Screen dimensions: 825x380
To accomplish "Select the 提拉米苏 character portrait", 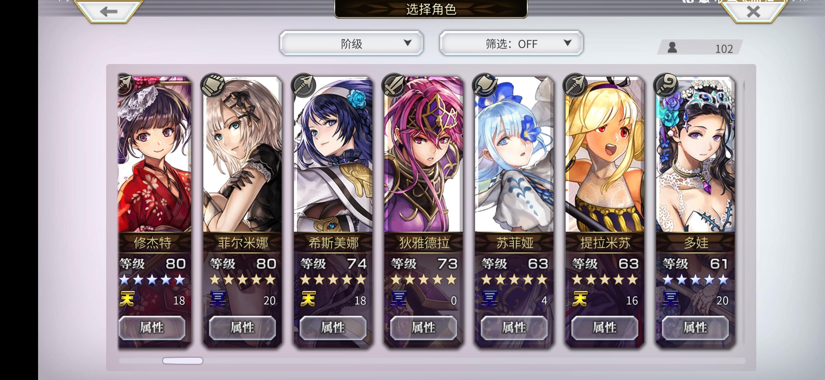I will [605, 154].
